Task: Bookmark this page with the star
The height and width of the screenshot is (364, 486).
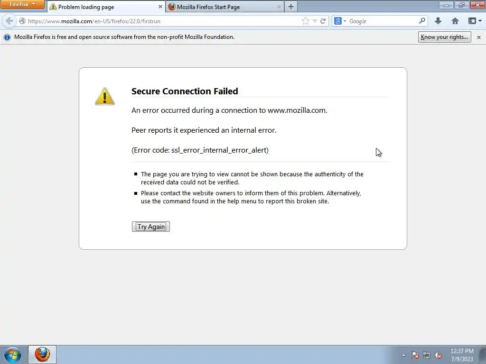Action: (305, 21)
